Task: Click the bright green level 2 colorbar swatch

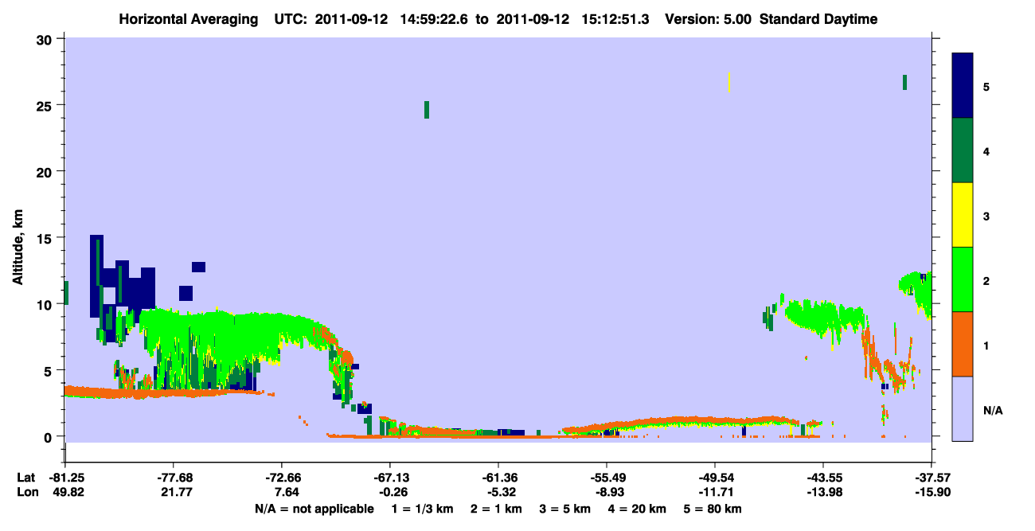Action: click(963, 279)
